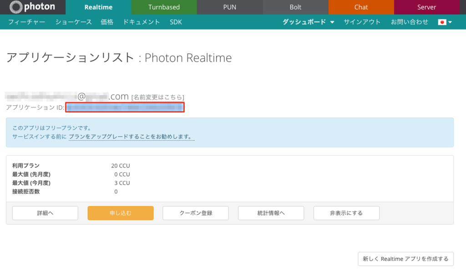The width and height of the screenshot is (466, 275).
Task: Click the 最大値 (先月度) label
Action: click(31, 174)
